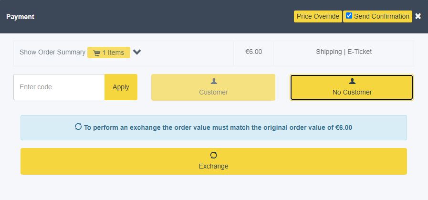Click the person icon above No Customer
Viewport: 428px width, 200px height.
[x=352, y=81]
